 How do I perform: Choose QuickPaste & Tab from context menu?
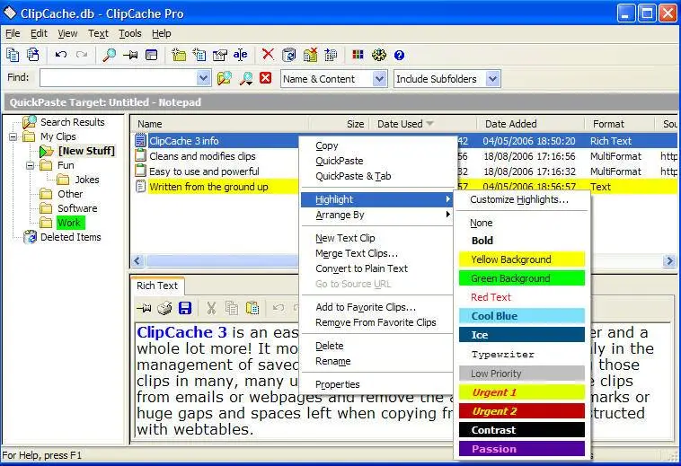377,176
